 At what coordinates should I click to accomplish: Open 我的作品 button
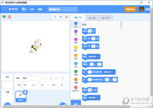pyautogui.click(x=130, y=9)
